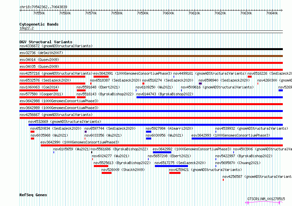Click the GTSCR1 magenta gene glyph
The width and height of the screenshot is (292, 206).
[264, 202]
